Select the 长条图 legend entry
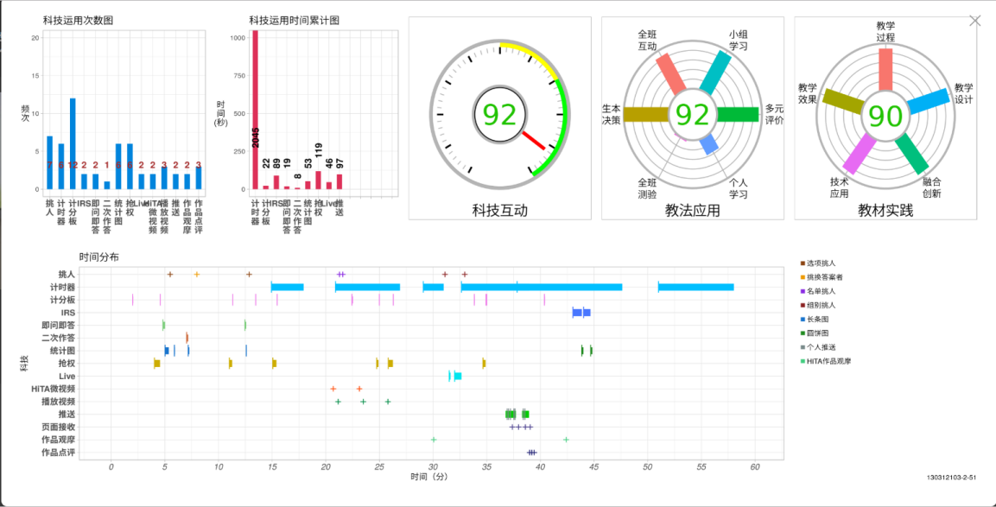 pyautogui.click(x=821, y=319)
